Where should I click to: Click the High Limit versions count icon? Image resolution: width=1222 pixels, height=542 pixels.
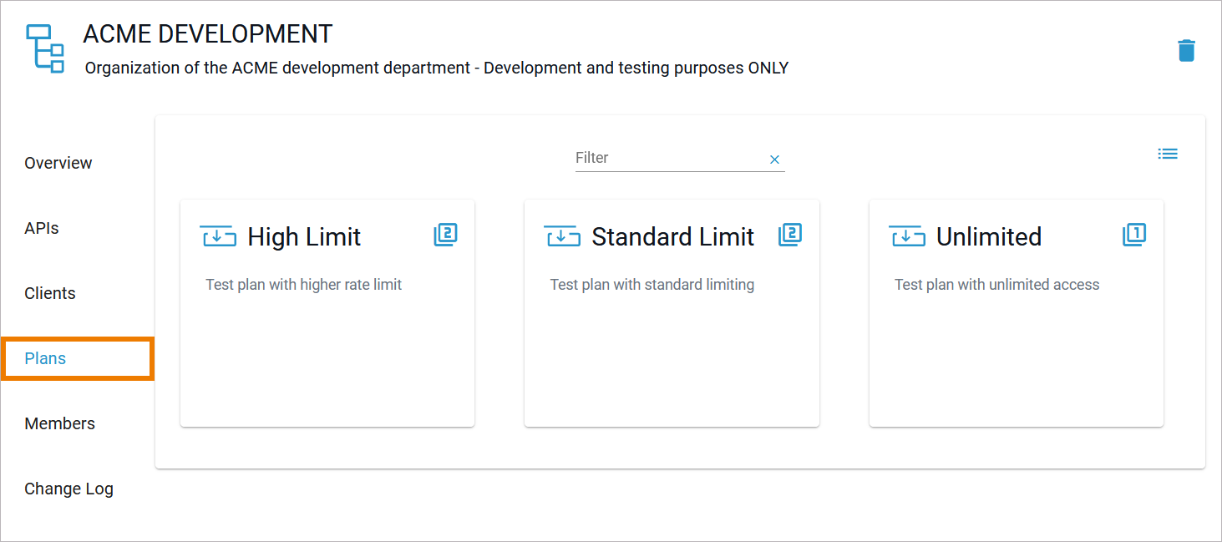point(445,235)
